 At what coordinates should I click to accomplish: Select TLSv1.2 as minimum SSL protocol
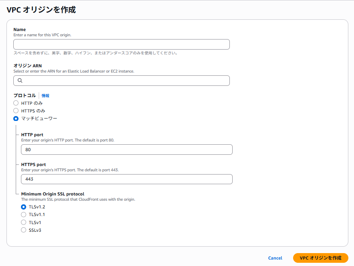point(23,206)
